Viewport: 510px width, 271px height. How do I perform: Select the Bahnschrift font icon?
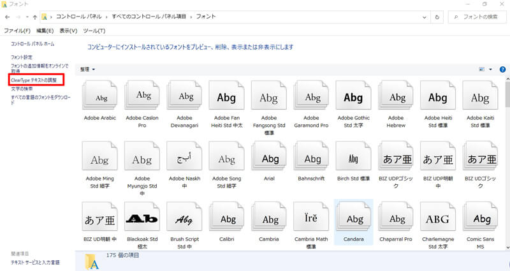(311, 156)
